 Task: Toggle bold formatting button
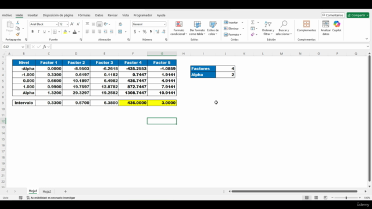[x=33, y=32]
